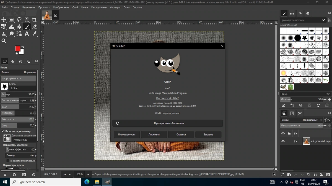Toggle the eye icon in the layers header row
Screen dimensions: 332x186
point(283,133)
